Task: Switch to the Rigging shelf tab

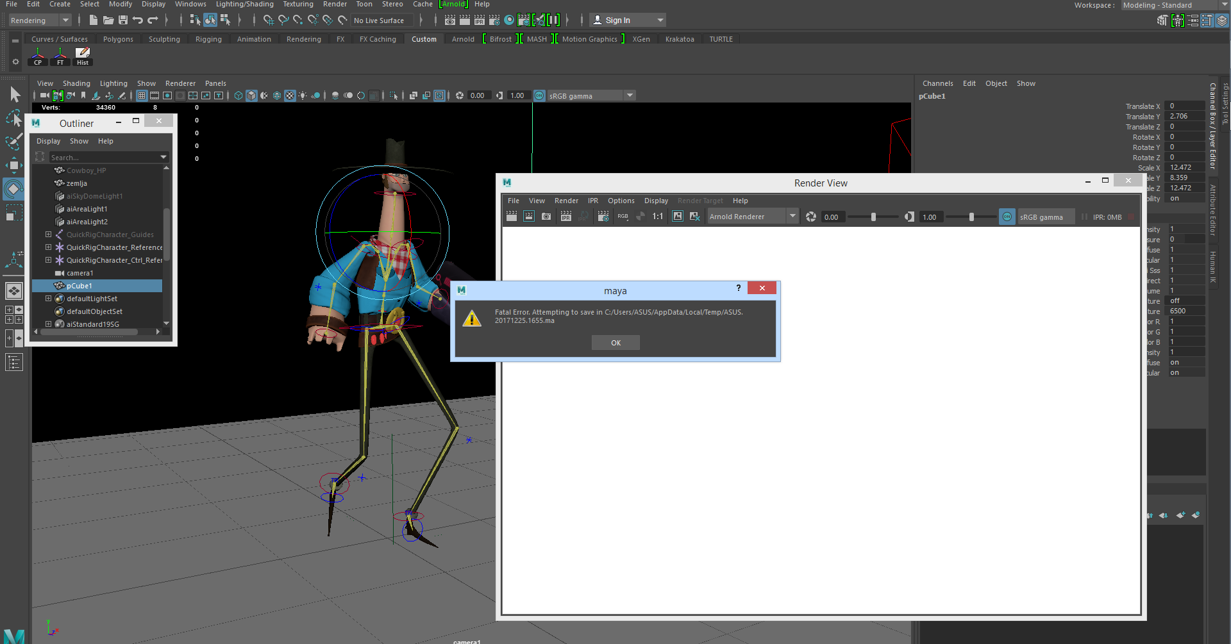Action: pos(208,39)
